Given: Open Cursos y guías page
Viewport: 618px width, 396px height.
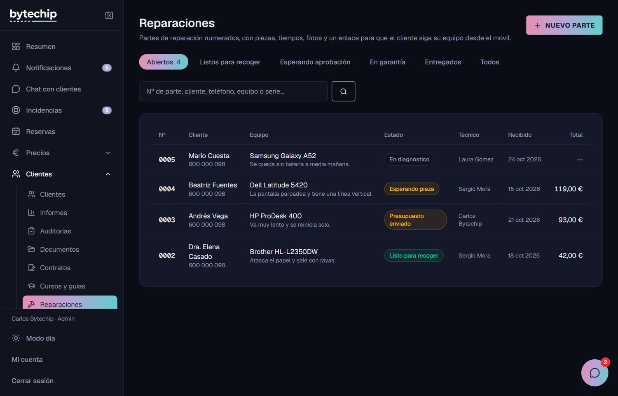Looking at the screenshot, I should click(x=70, y=286).
